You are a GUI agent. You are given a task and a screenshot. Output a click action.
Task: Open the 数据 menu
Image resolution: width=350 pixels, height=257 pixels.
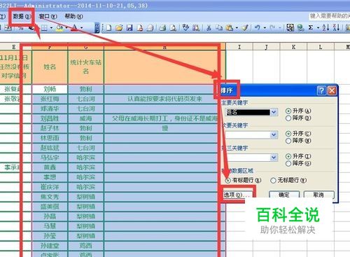[x=22, y=16]
